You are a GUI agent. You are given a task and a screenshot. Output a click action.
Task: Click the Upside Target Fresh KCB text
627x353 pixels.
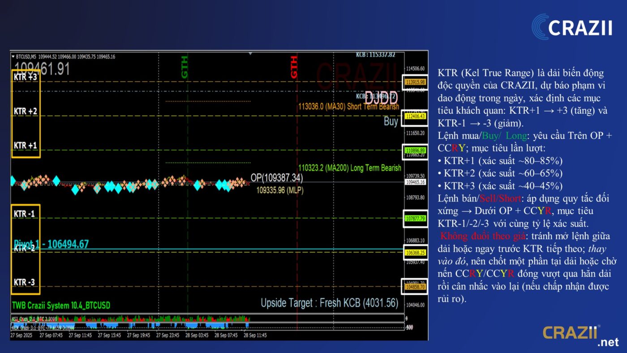click(329, 303)
